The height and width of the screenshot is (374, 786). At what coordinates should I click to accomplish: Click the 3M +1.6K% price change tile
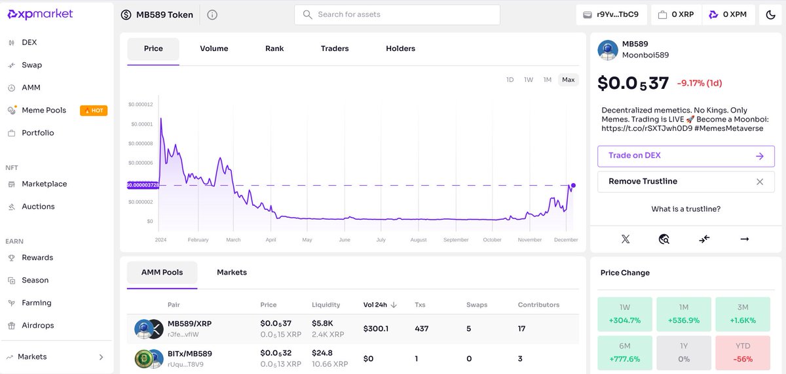742,313
